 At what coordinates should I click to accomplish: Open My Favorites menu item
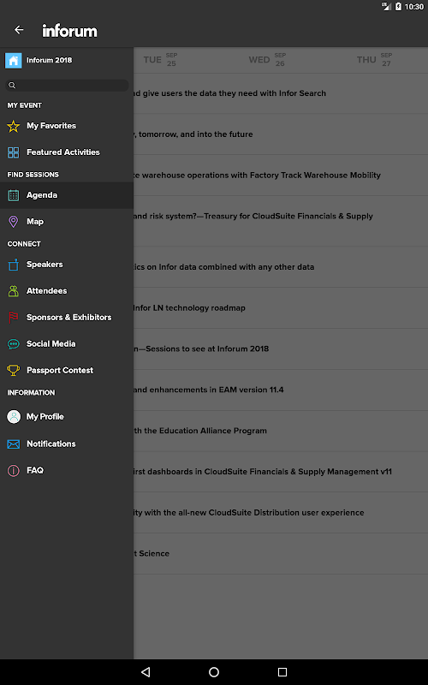(x=67, y=126)
